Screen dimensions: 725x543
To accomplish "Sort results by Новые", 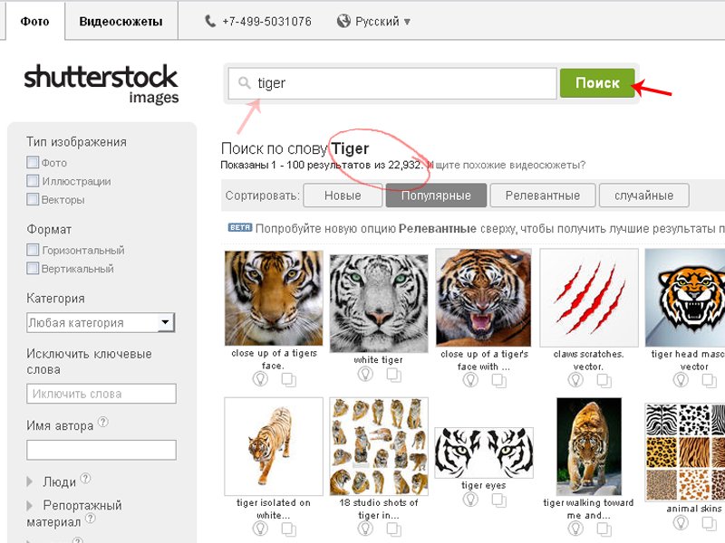I will pyautogui.click(x=342, y=195).
